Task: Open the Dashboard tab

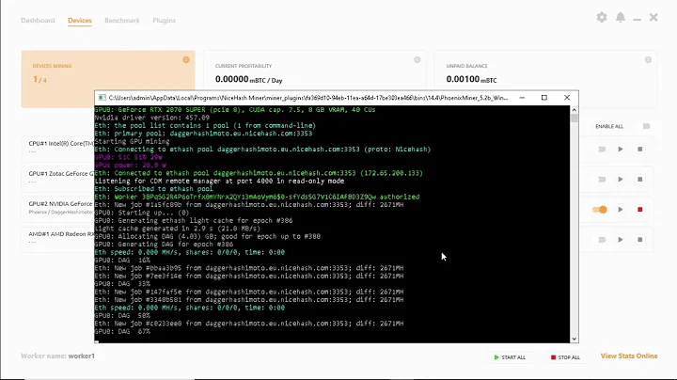Action: coord(38,21)
